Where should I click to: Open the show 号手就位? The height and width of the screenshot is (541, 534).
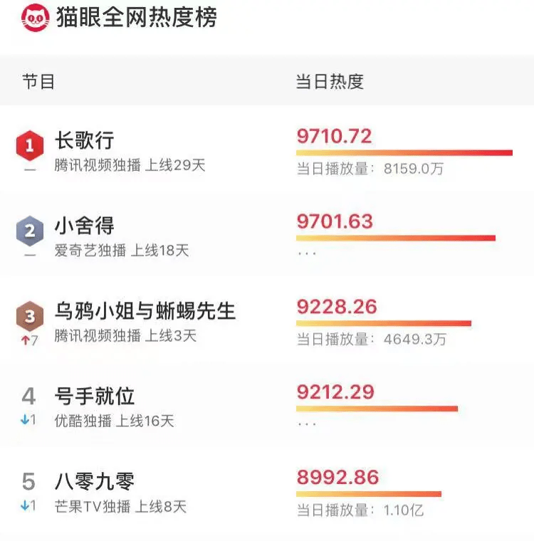point(95,396)
